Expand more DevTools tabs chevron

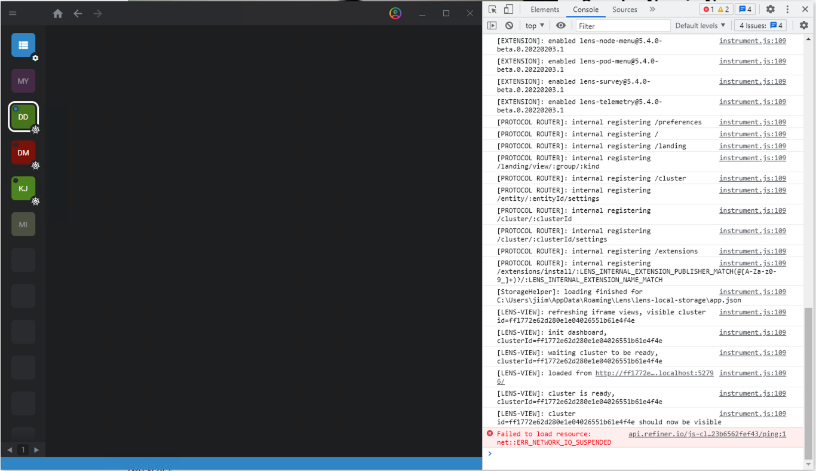652,10
